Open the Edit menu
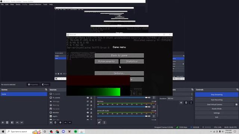 7,4
